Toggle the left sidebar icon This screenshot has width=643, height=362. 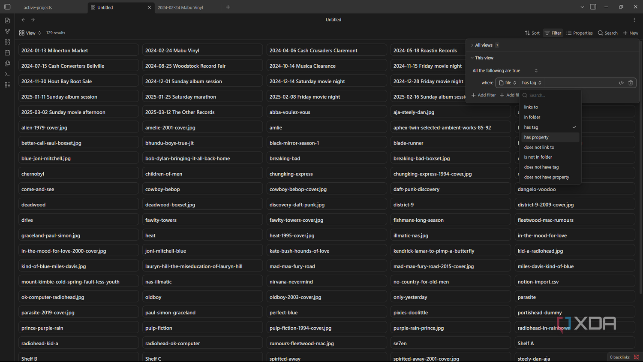point(7,7)
